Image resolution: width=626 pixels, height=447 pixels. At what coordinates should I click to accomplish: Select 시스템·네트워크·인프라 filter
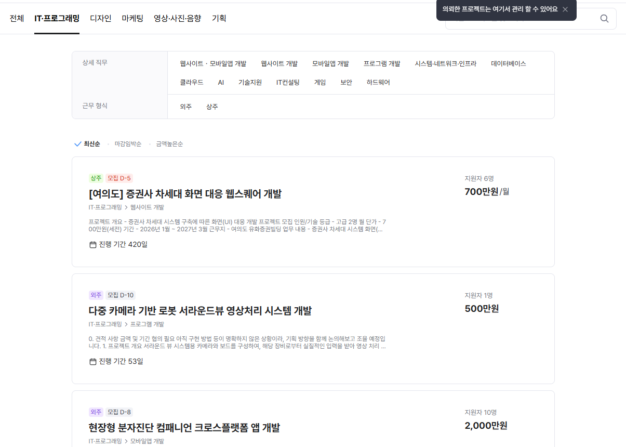[445, 63]
